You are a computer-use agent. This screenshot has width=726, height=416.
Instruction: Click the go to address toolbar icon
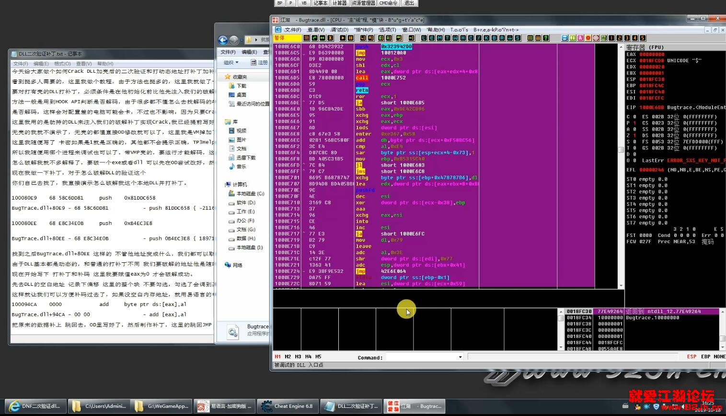pos(411,38)
